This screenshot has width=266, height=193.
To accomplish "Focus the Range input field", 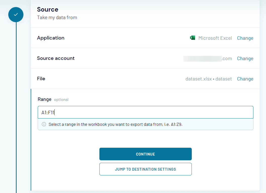I will [145, 112].
